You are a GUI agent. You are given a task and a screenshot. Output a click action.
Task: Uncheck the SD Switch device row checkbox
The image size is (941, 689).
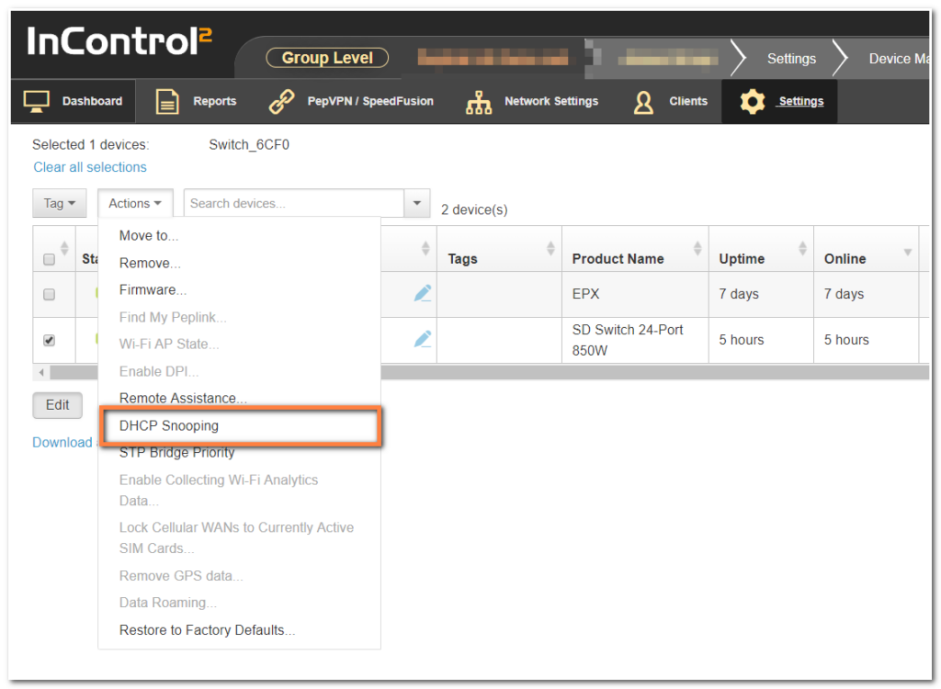[x=50, y=340]
